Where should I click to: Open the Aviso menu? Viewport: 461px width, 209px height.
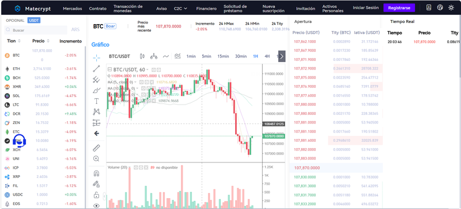(x=161, y=9)
